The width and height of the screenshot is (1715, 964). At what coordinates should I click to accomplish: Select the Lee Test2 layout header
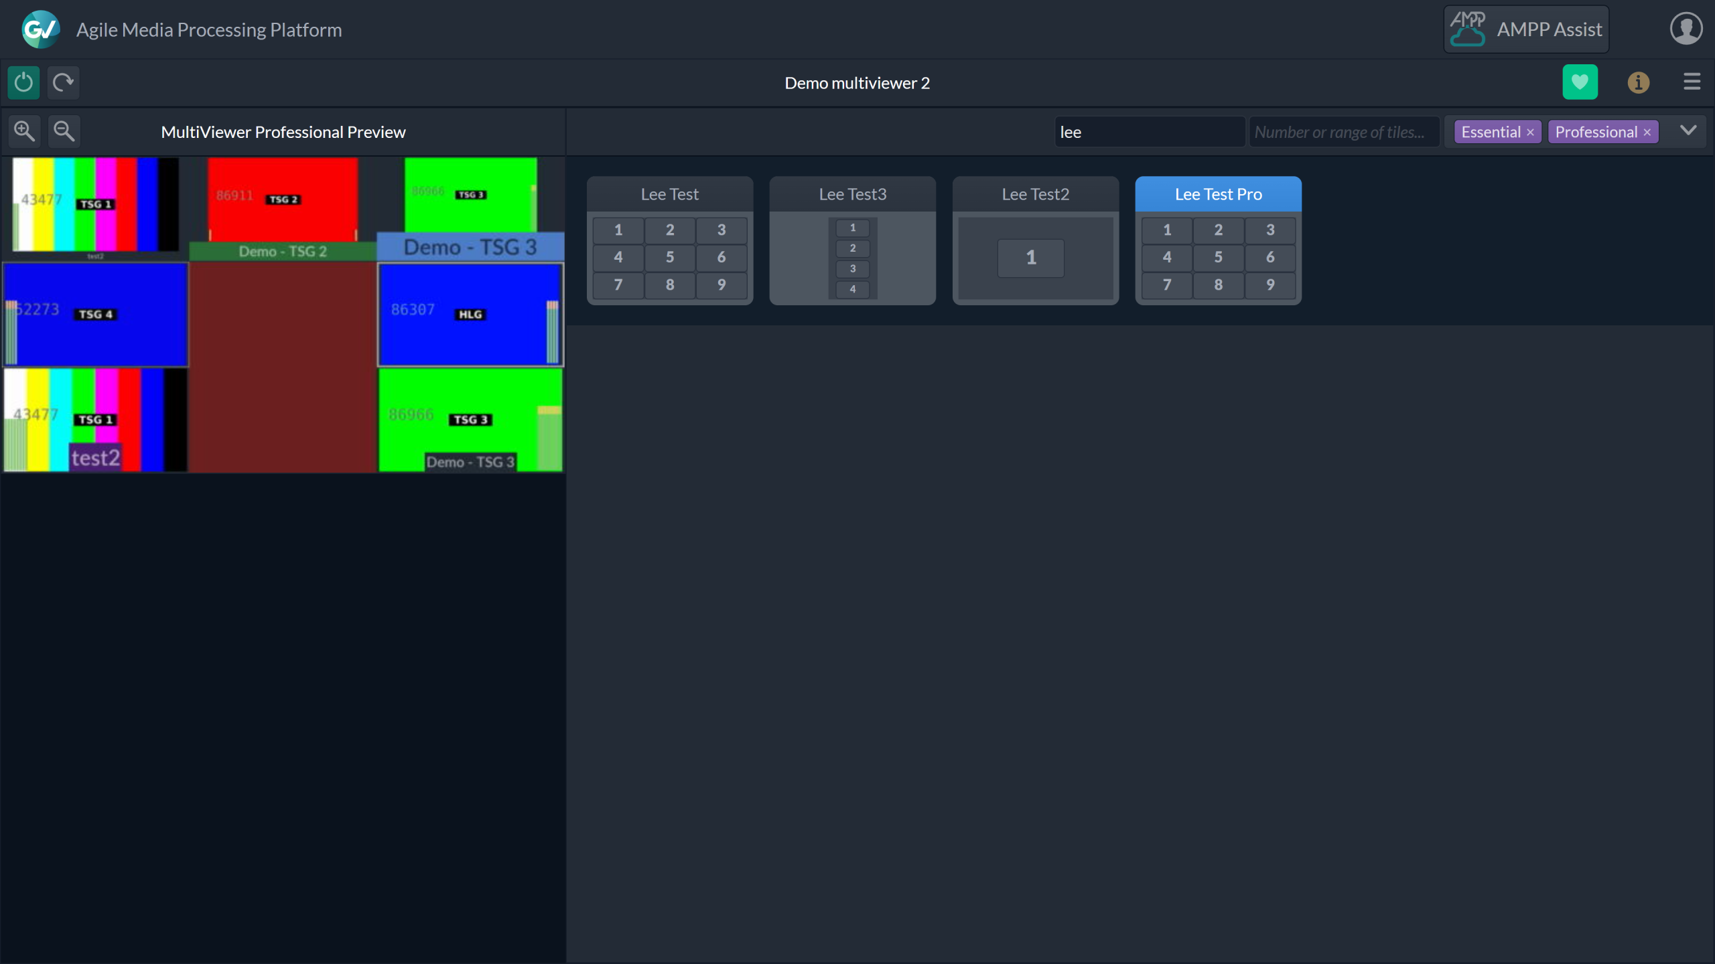coord(1036,194)
